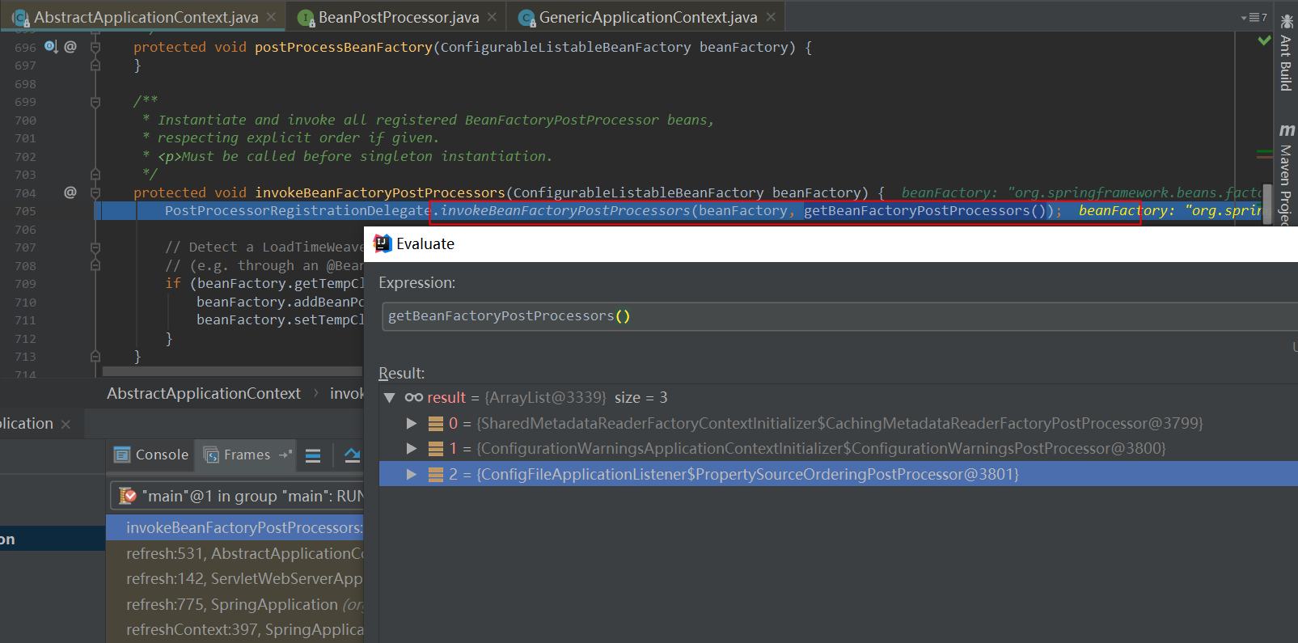Click the list icon of element 0

pyautogui.click(x=436, y=423)
